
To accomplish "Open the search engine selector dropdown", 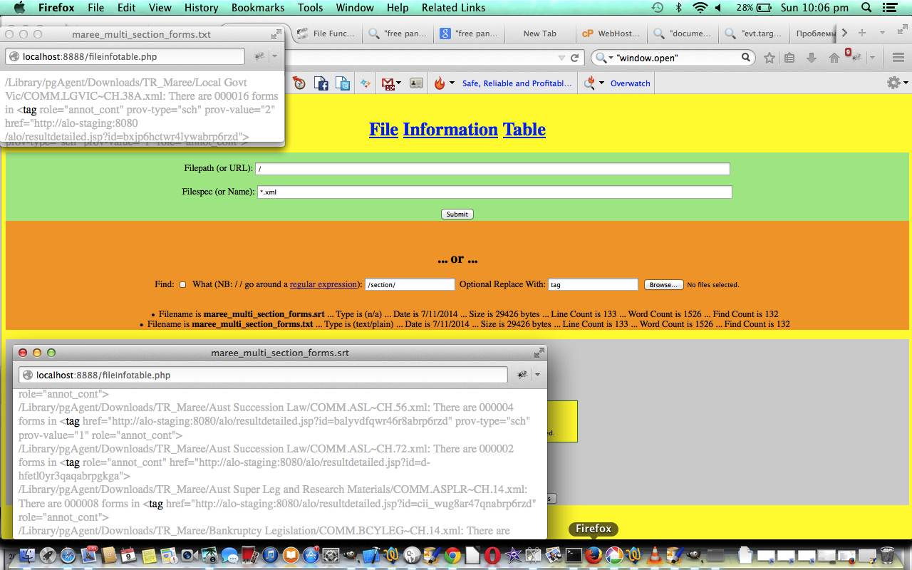I will pyautogui.click(x=603, y=58).
